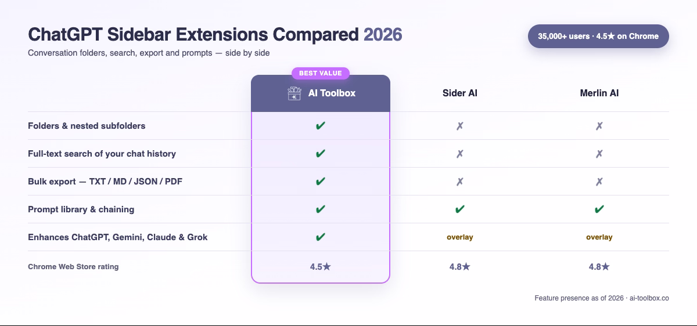Viewport: 697px width, 326px height.
Task: Select the Sider AI column header
Action: point(460,93)
